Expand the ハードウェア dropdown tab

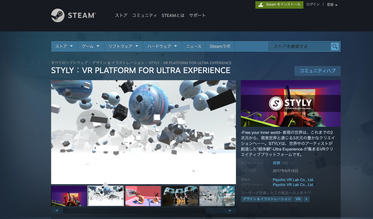point(162,46)
